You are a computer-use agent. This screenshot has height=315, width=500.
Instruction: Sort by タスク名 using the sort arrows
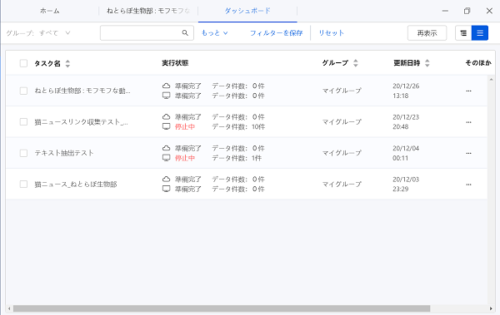(67, 63)
